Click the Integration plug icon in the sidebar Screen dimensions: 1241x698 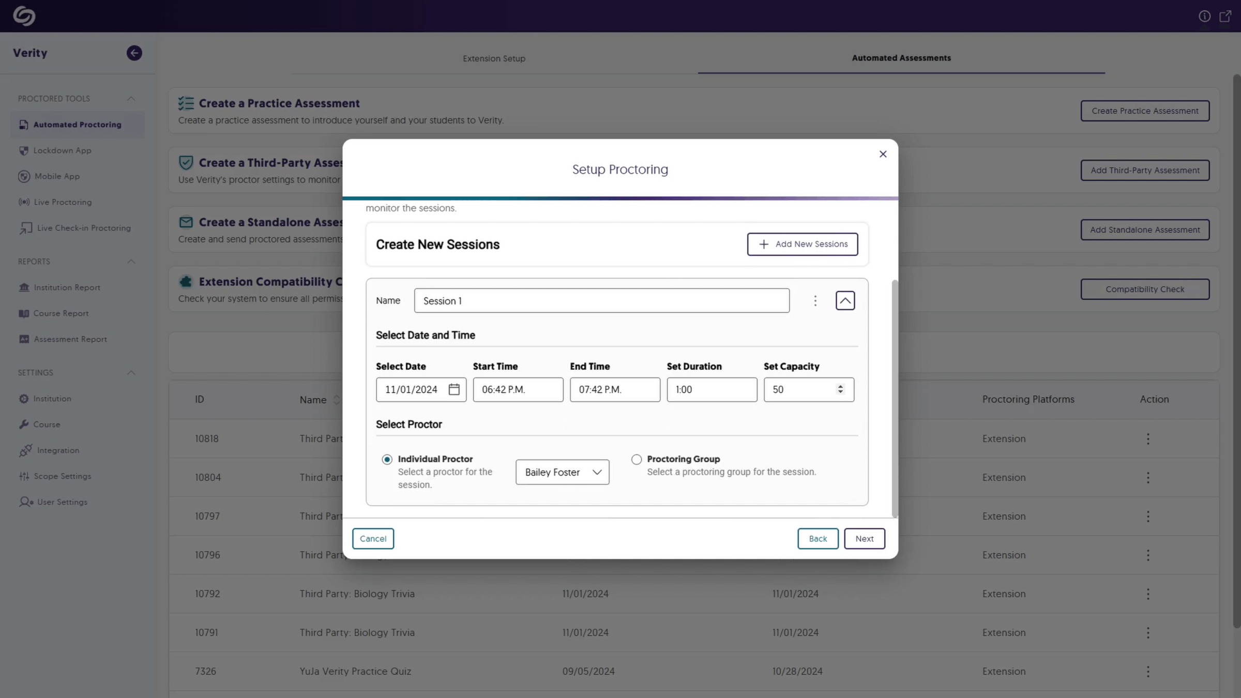click(x=25, y=450)
